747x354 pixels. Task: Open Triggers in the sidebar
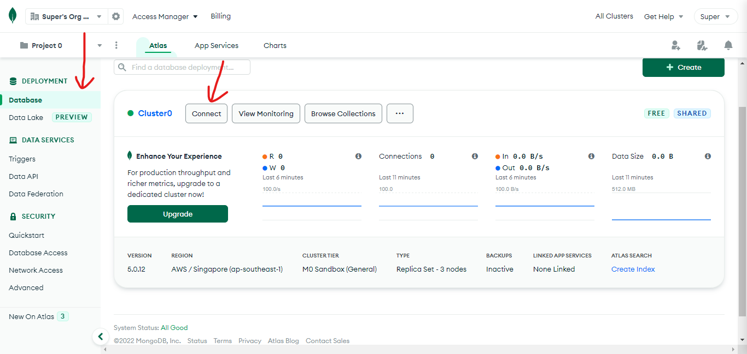22,159
